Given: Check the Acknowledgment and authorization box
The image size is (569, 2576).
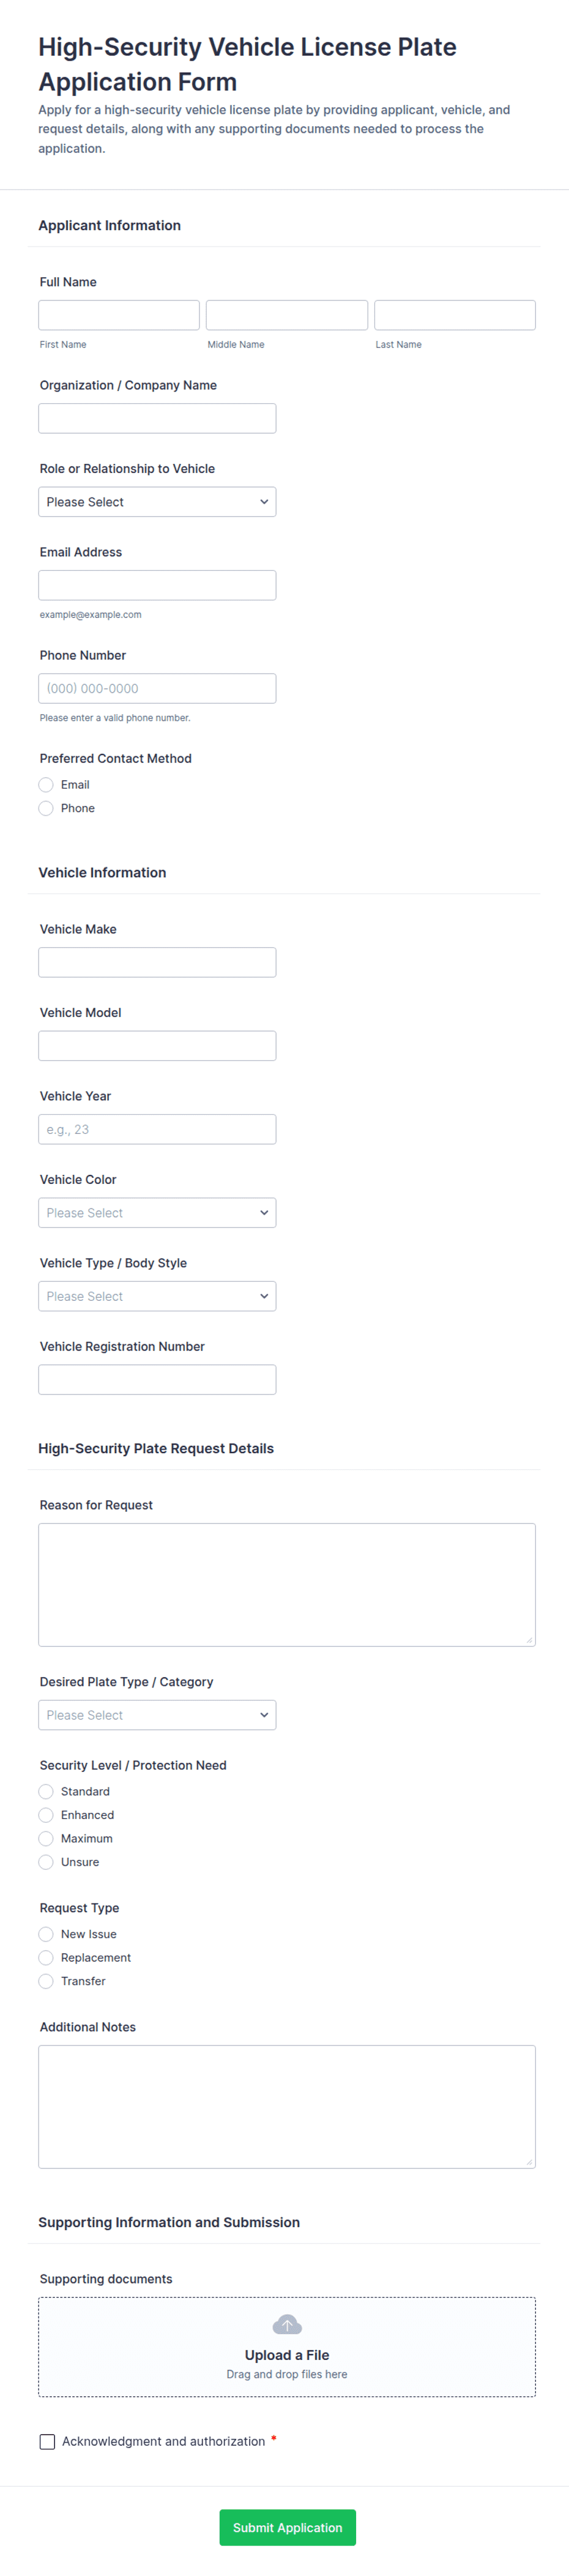Looking at the screenshot, I should pyautogui.click(x=47, y=2441).
